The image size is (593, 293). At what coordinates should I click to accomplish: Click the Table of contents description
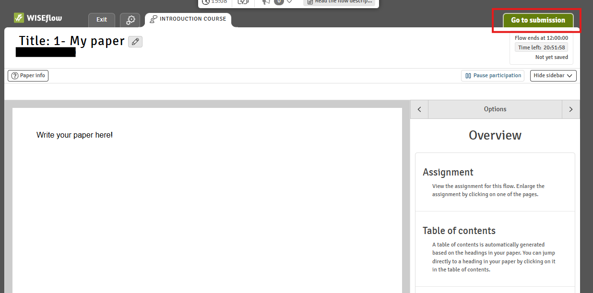point(494,257)
